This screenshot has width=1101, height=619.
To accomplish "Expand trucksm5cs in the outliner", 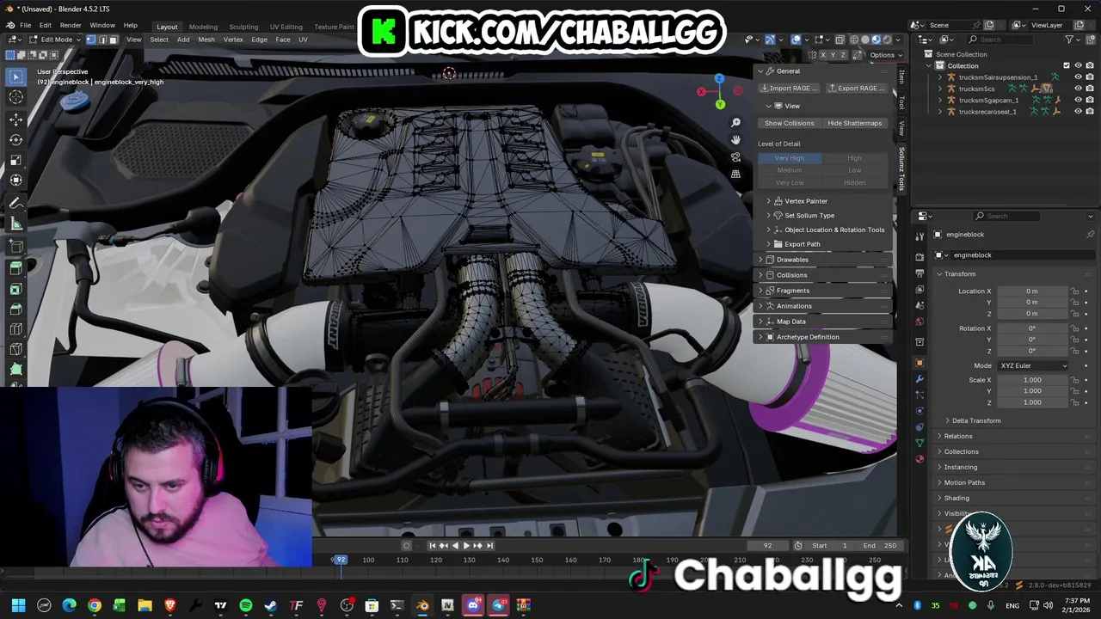I will tap(940, 89).
